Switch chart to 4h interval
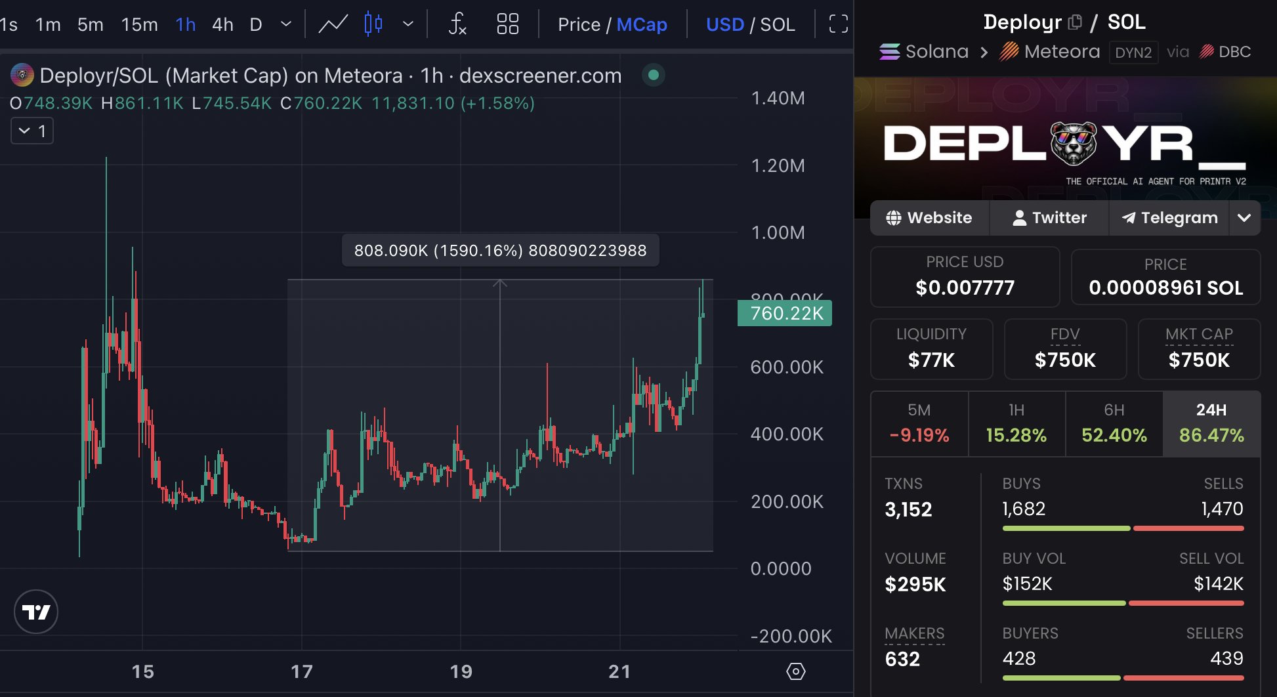Screen dimensions: 1277x697 222,25
